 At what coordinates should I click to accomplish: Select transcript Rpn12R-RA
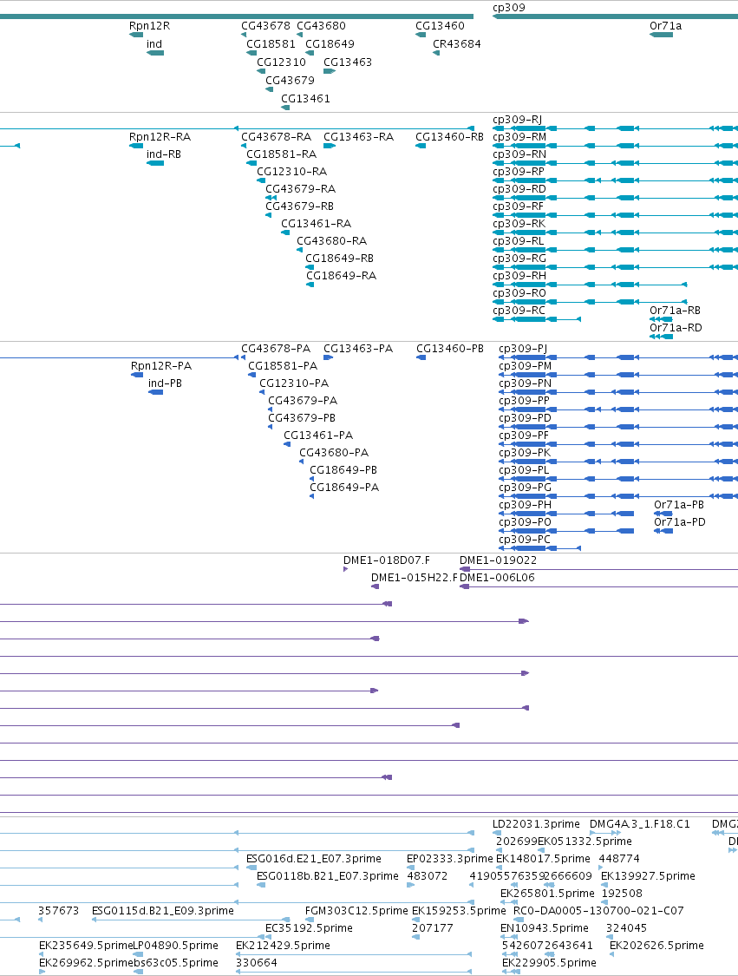(x=160, y=137)
